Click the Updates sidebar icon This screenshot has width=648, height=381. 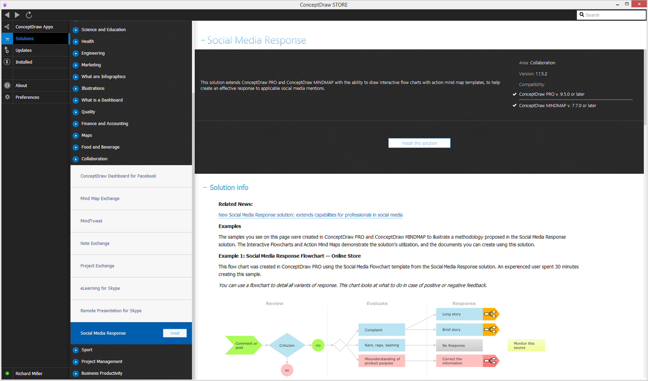pos(7,50)
